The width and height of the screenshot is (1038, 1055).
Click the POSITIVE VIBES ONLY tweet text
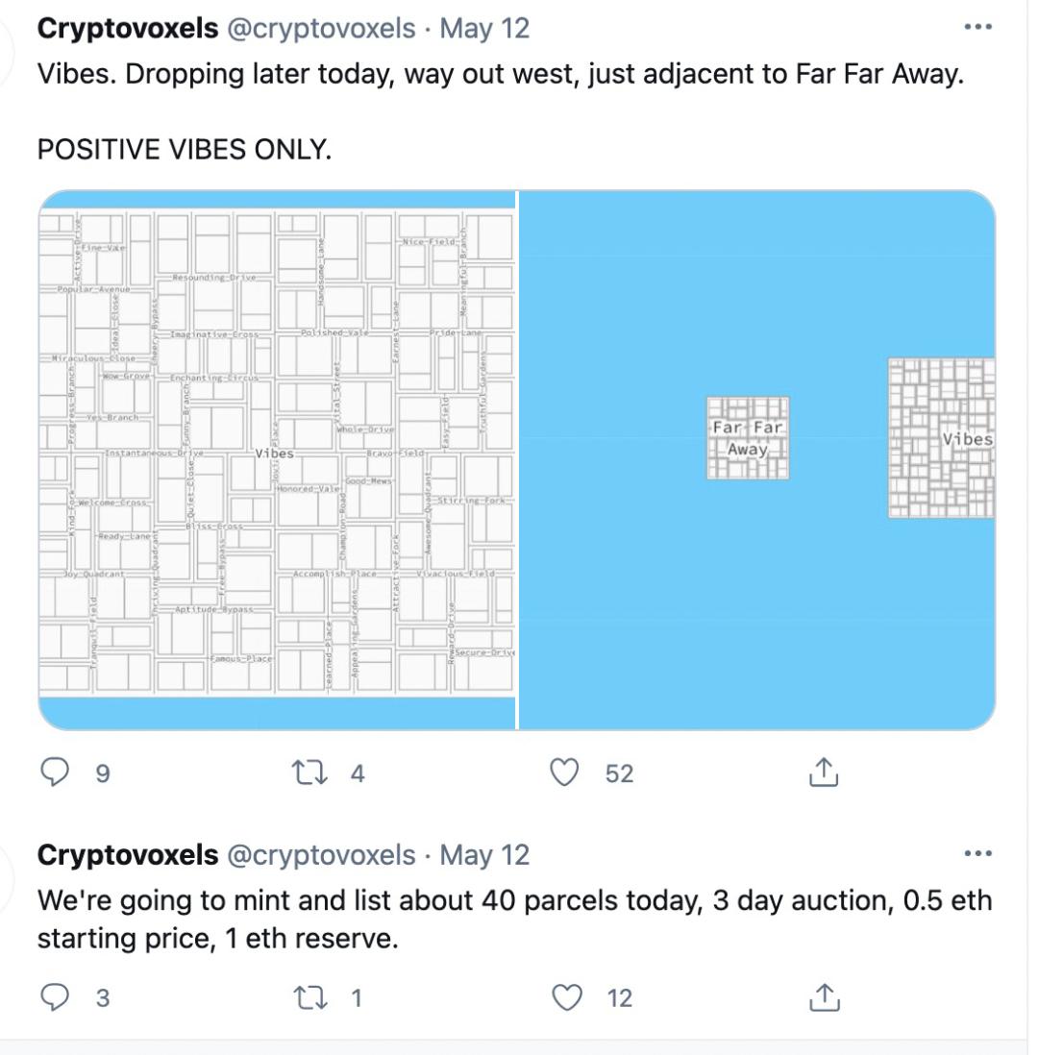pyautogui.click(x=184, y=149)
